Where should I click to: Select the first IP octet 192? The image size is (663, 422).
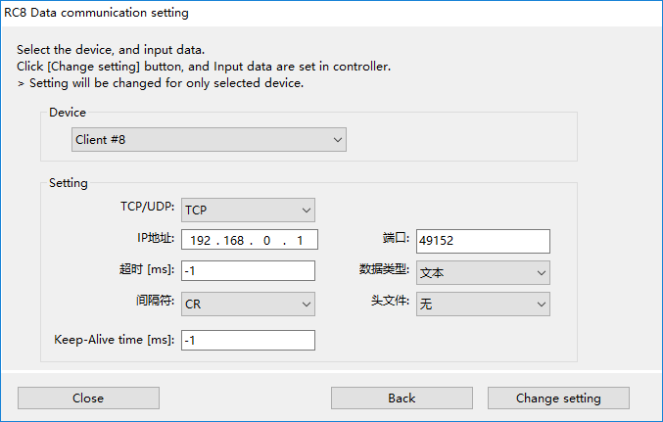point(200,241)
